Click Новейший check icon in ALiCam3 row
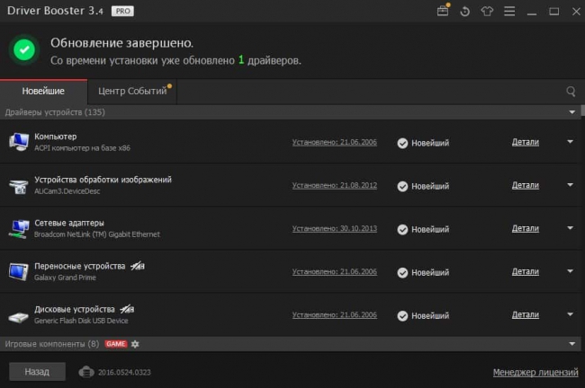The height and width of the screenshot is (388, 585). [402, 186]
